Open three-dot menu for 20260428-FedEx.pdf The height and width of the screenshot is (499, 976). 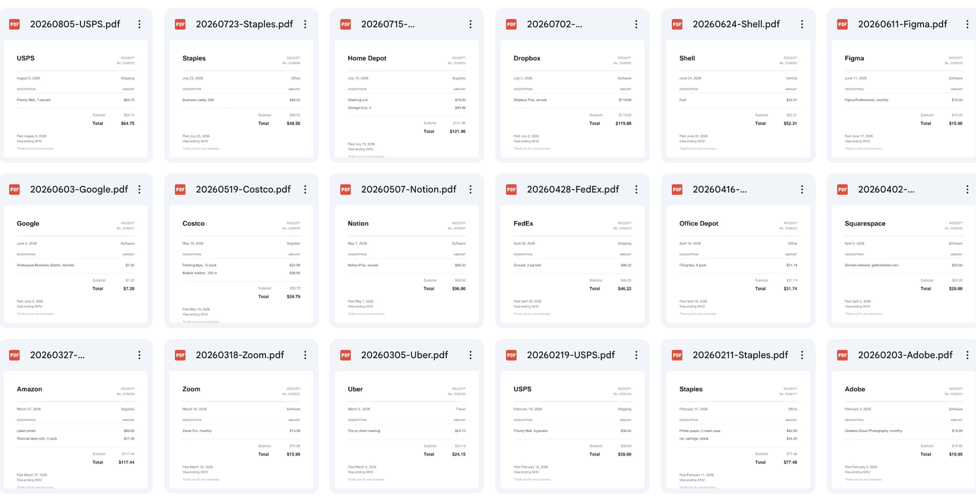pos(636,190)
